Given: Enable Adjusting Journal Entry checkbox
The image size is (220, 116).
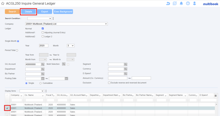Looking at the screenshot, I should tap(43, 32).
